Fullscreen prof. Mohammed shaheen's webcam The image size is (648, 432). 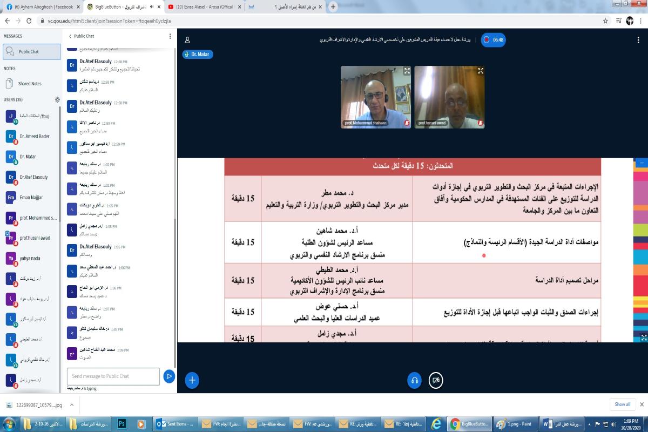point(407,71)
